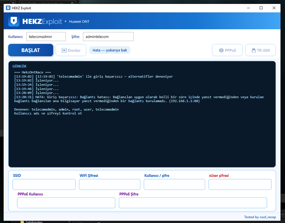Click the small shield icon in title bar
Image resolution: width=285 pixels, height=223 pixels.
8,8
